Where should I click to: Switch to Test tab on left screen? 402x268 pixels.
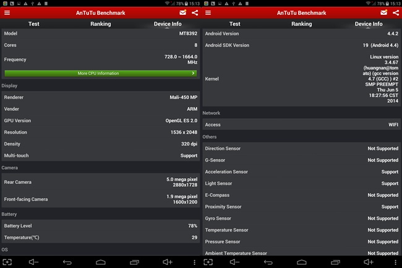click(33, 24)
